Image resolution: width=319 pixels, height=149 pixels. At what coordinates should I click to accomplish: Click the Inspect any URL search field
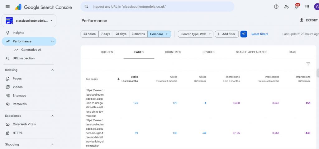(x=157, y=7)
